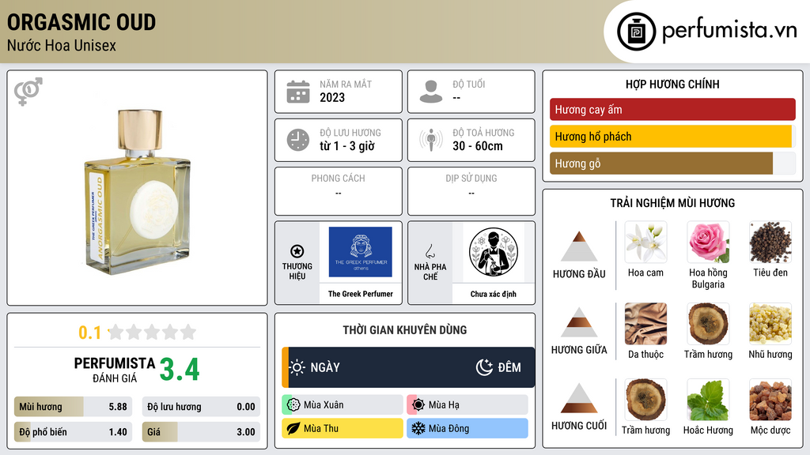Click the Perfumista score 3.4
Image resolution: width=810 pixels, height=455 pixels.
[180, 370]
